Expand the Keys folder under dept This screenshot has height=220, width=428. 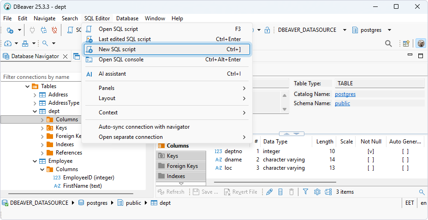[42, 128]
